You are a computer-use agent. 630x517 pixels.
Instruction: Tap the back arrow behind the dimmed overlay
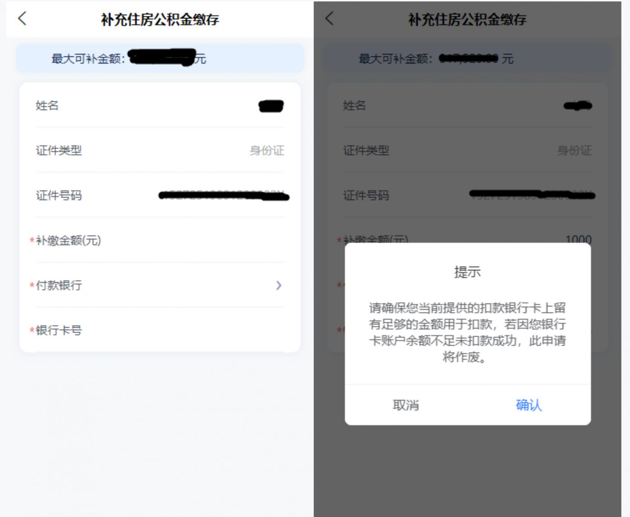point(330,18)
